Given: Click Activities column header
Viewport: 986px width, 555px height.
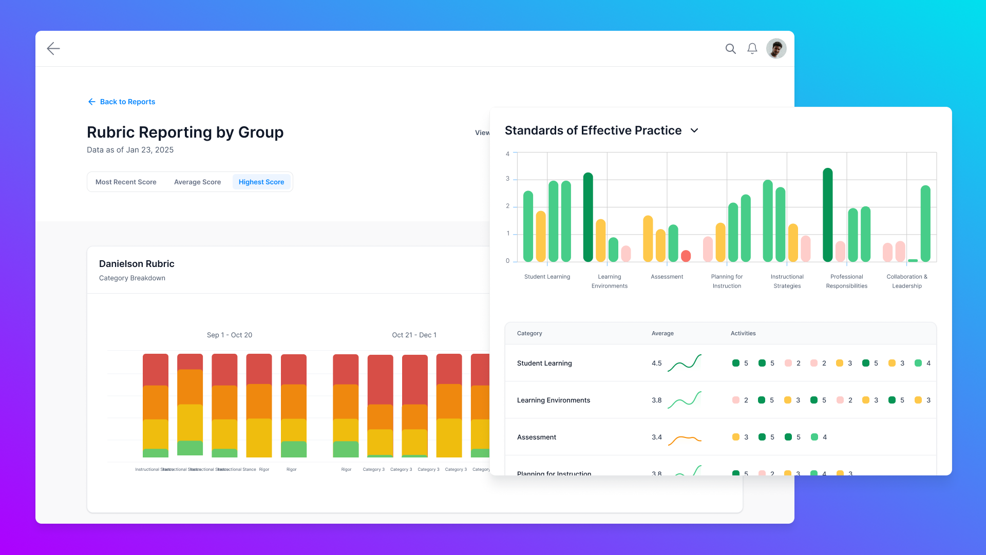Looking at the screenshot, I should coord(743,333).
